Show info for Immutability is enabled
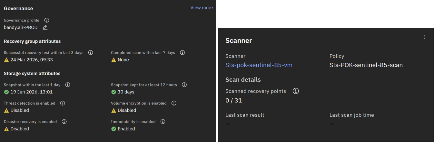Viewport: 434px width, 142px height. coord(163,122)
